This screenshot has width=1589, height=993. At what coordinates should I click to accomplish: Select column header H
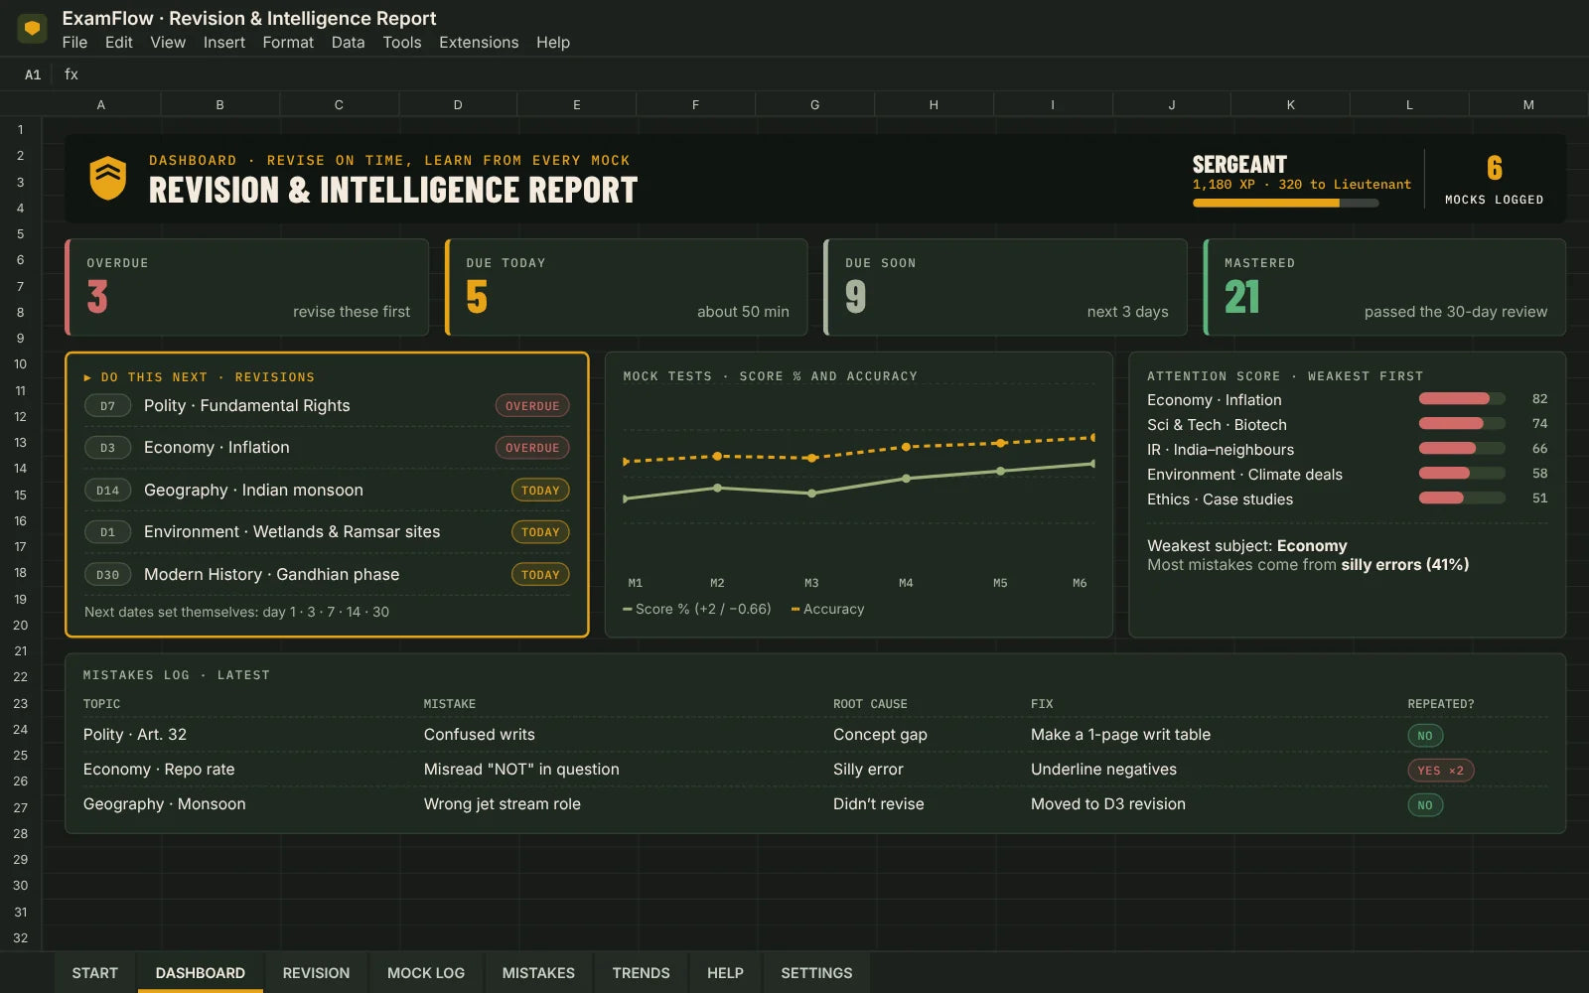click(x=934, y=104)
